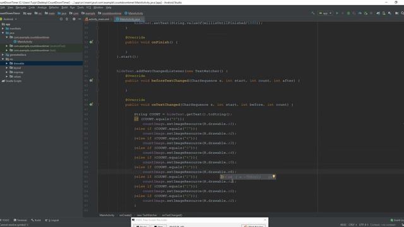Image resolution: width=404 pixels, height=227 pixels.
Task: Open the Help menu
Action: (x=109, y=8)
